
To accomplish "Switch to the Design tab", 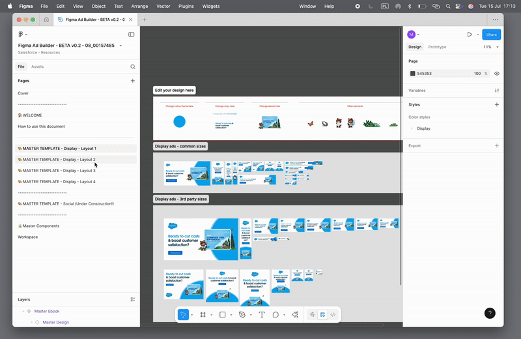I will tap(415, 47).
